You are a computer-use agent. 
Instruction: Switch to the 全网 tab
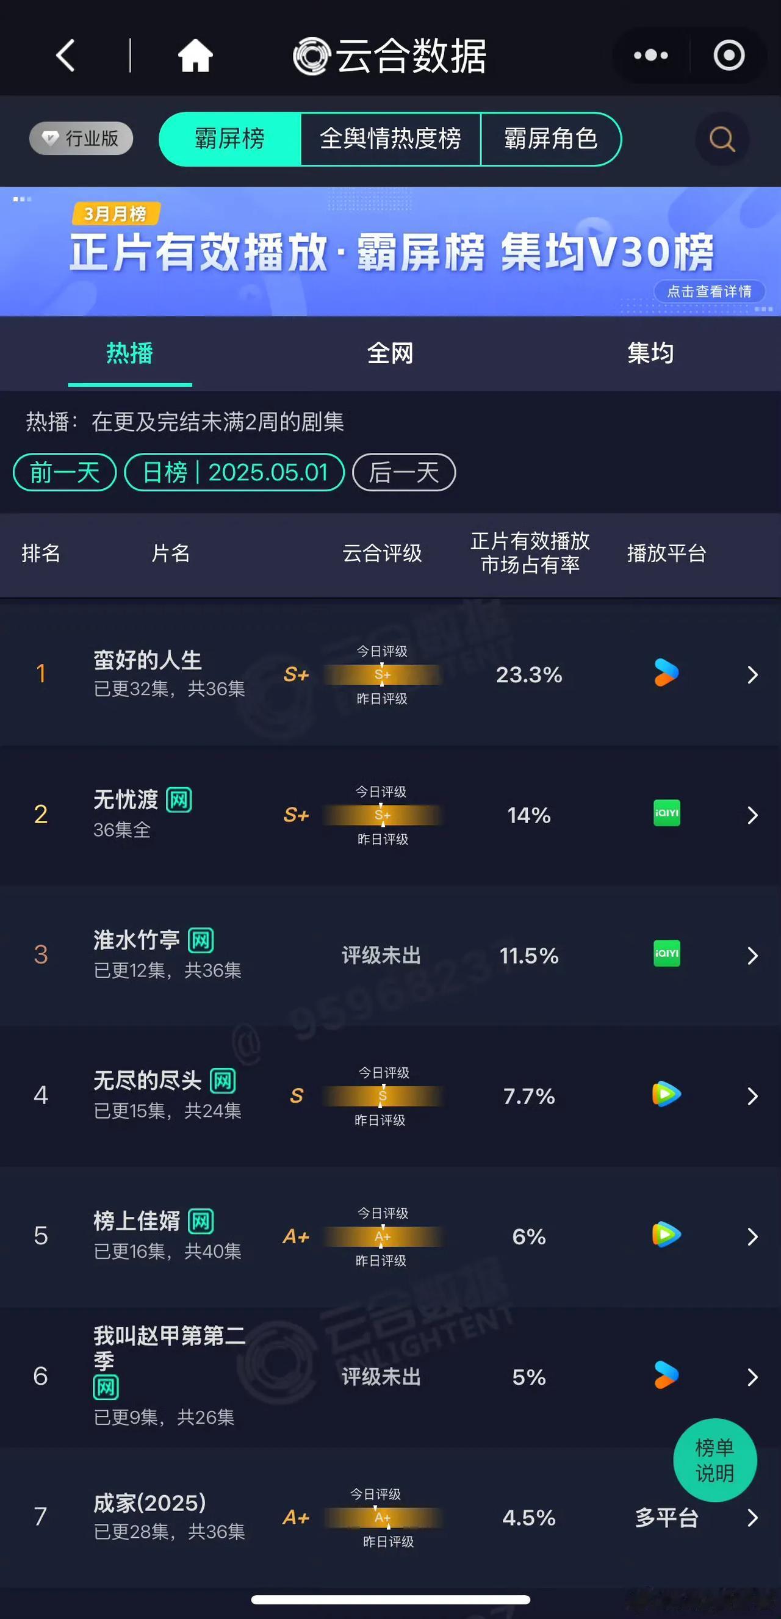point(390,353)
